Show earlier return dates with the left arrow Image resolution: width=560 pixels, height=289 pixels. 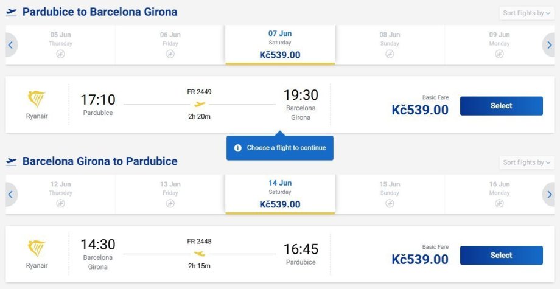10,195
